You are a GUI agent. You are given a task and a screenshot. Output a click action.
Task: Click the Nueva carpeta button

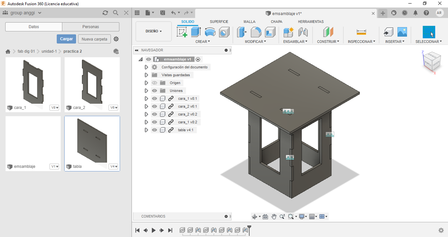(x=94, y=39)
